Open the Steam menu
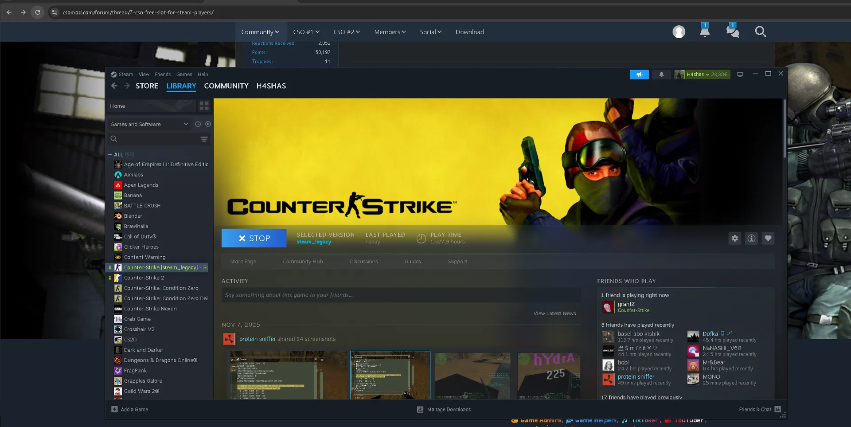851x427 pixels. (x=125, y=74)
